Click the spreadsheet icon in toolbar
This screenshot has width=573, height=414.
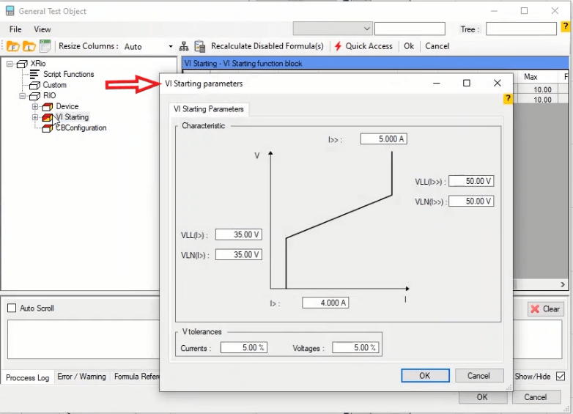pos(45,46)
